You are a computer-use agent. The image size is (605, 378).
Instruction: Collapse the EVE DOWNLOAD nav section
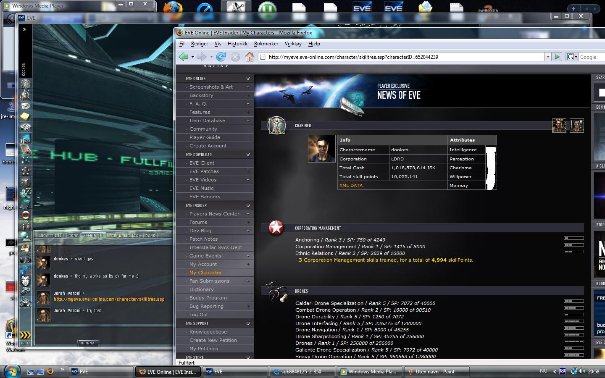pos(248,155)
